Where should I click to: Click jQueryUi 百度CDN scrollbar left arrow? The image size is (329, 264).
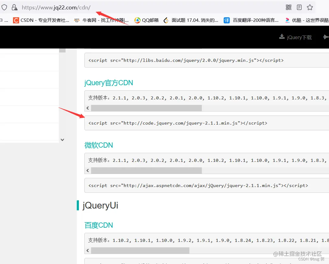click(x=88, y=250)
